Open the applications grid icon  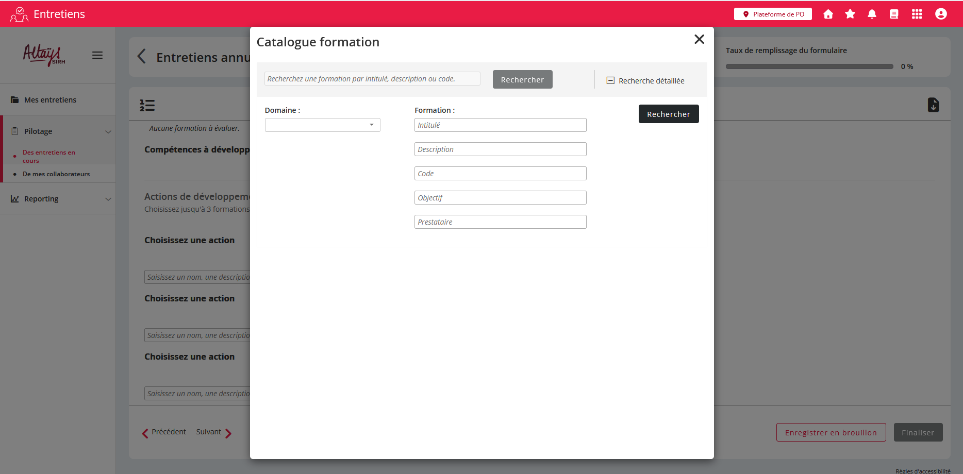point(917,14)
